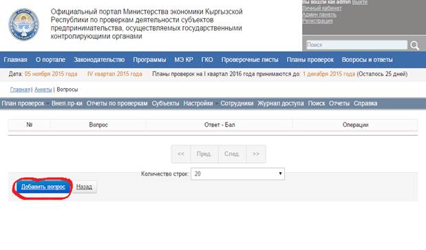Go to last page with >> button
The width and height of the screenshot is (426, 250).
(x=256, y=154)
